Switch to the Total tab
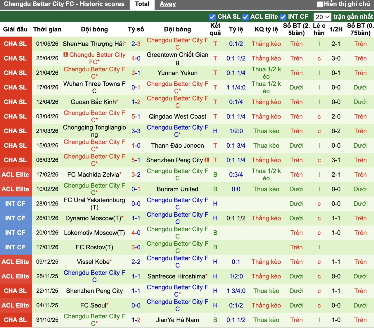 (x=142, y=4)
